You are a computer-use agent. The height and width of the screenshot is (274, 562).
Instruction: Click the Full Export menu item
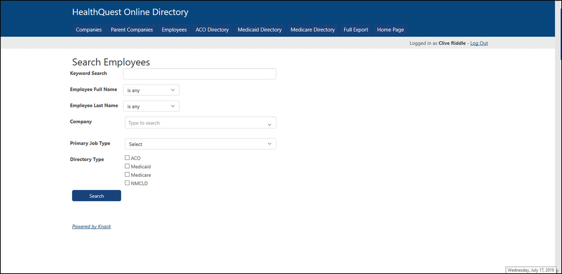pos(355,30)
